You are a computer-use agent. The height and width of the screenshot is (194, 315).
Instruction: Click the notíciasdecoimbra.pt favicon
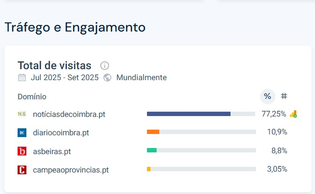[22, 114]
